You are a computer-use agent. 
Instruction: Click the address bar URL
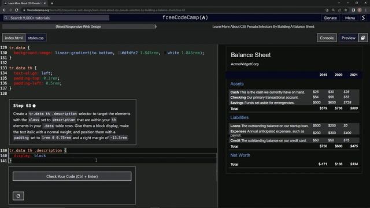(x=106, y=10)
